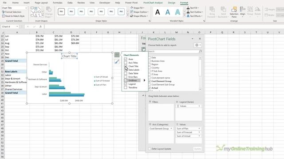This screenshot has width=284, height=159.
Task: Click the search magnifier in PivotChart Fields
Action: click(200, 51)
